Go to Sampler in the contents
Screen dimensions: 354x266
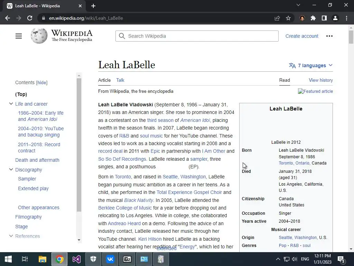tap(27, 179)
